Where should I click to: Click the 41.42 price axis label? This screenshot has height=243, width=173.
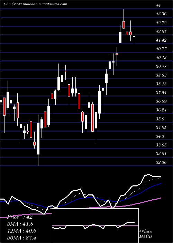161,40
